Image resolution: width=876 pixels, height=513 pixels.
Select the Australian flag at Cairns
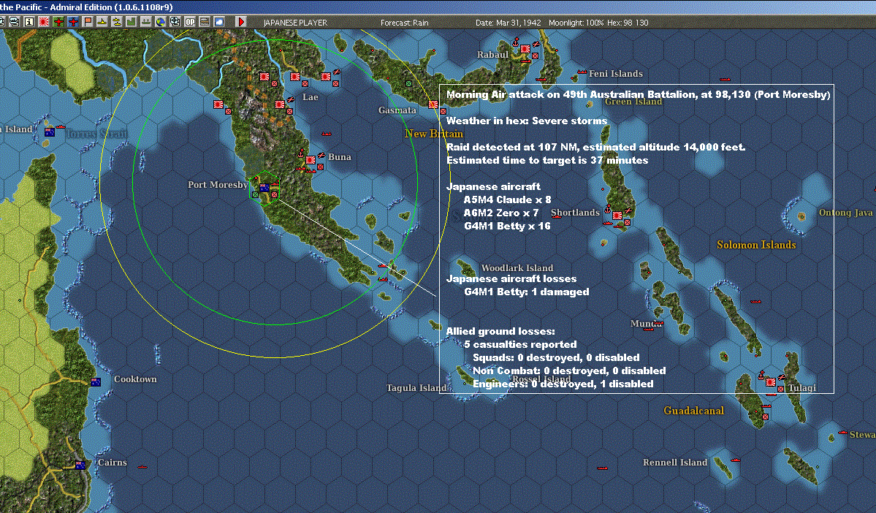(80, 465)
